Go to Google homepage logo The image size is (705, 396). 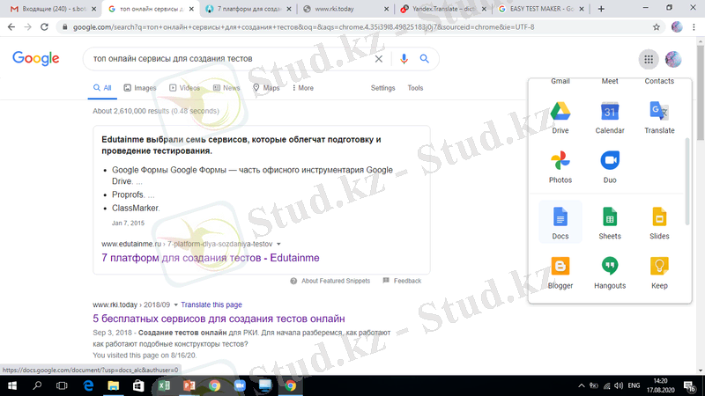tap(35, 58)
